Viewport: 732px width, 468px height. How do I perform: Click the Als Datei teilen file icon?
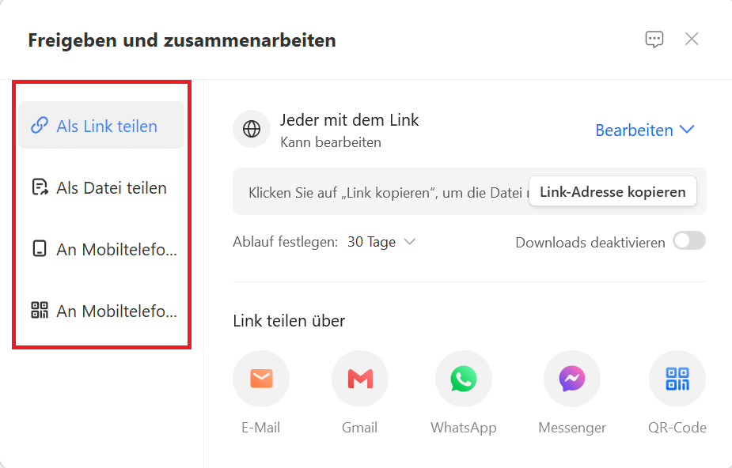[38, 187]
